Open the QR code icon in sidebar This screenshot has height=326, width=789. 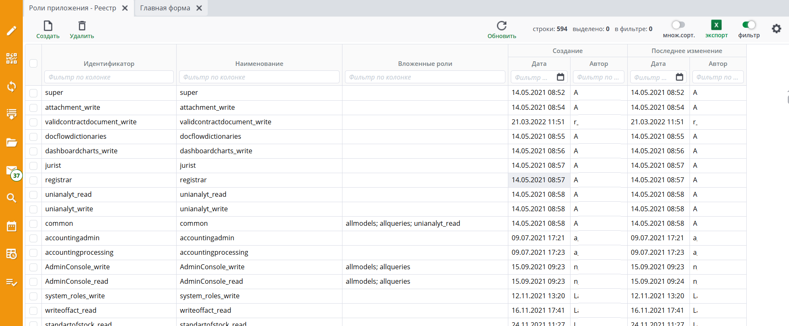(x=12, y=58)
